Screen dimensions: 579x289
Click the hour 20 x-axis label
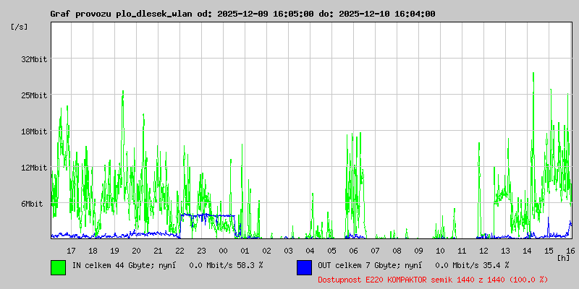click(x=136, y=251)
